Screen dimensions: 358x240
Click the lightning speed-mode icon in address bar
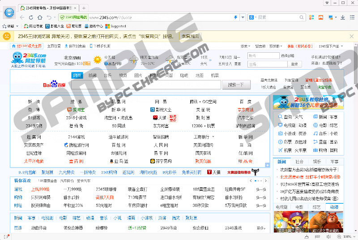coord(236,17)
